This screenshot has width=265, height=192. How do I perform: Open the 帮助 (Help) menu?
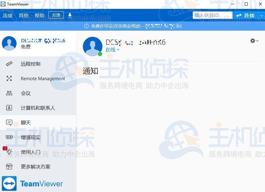pyautogui.click(x=39, y=15)
